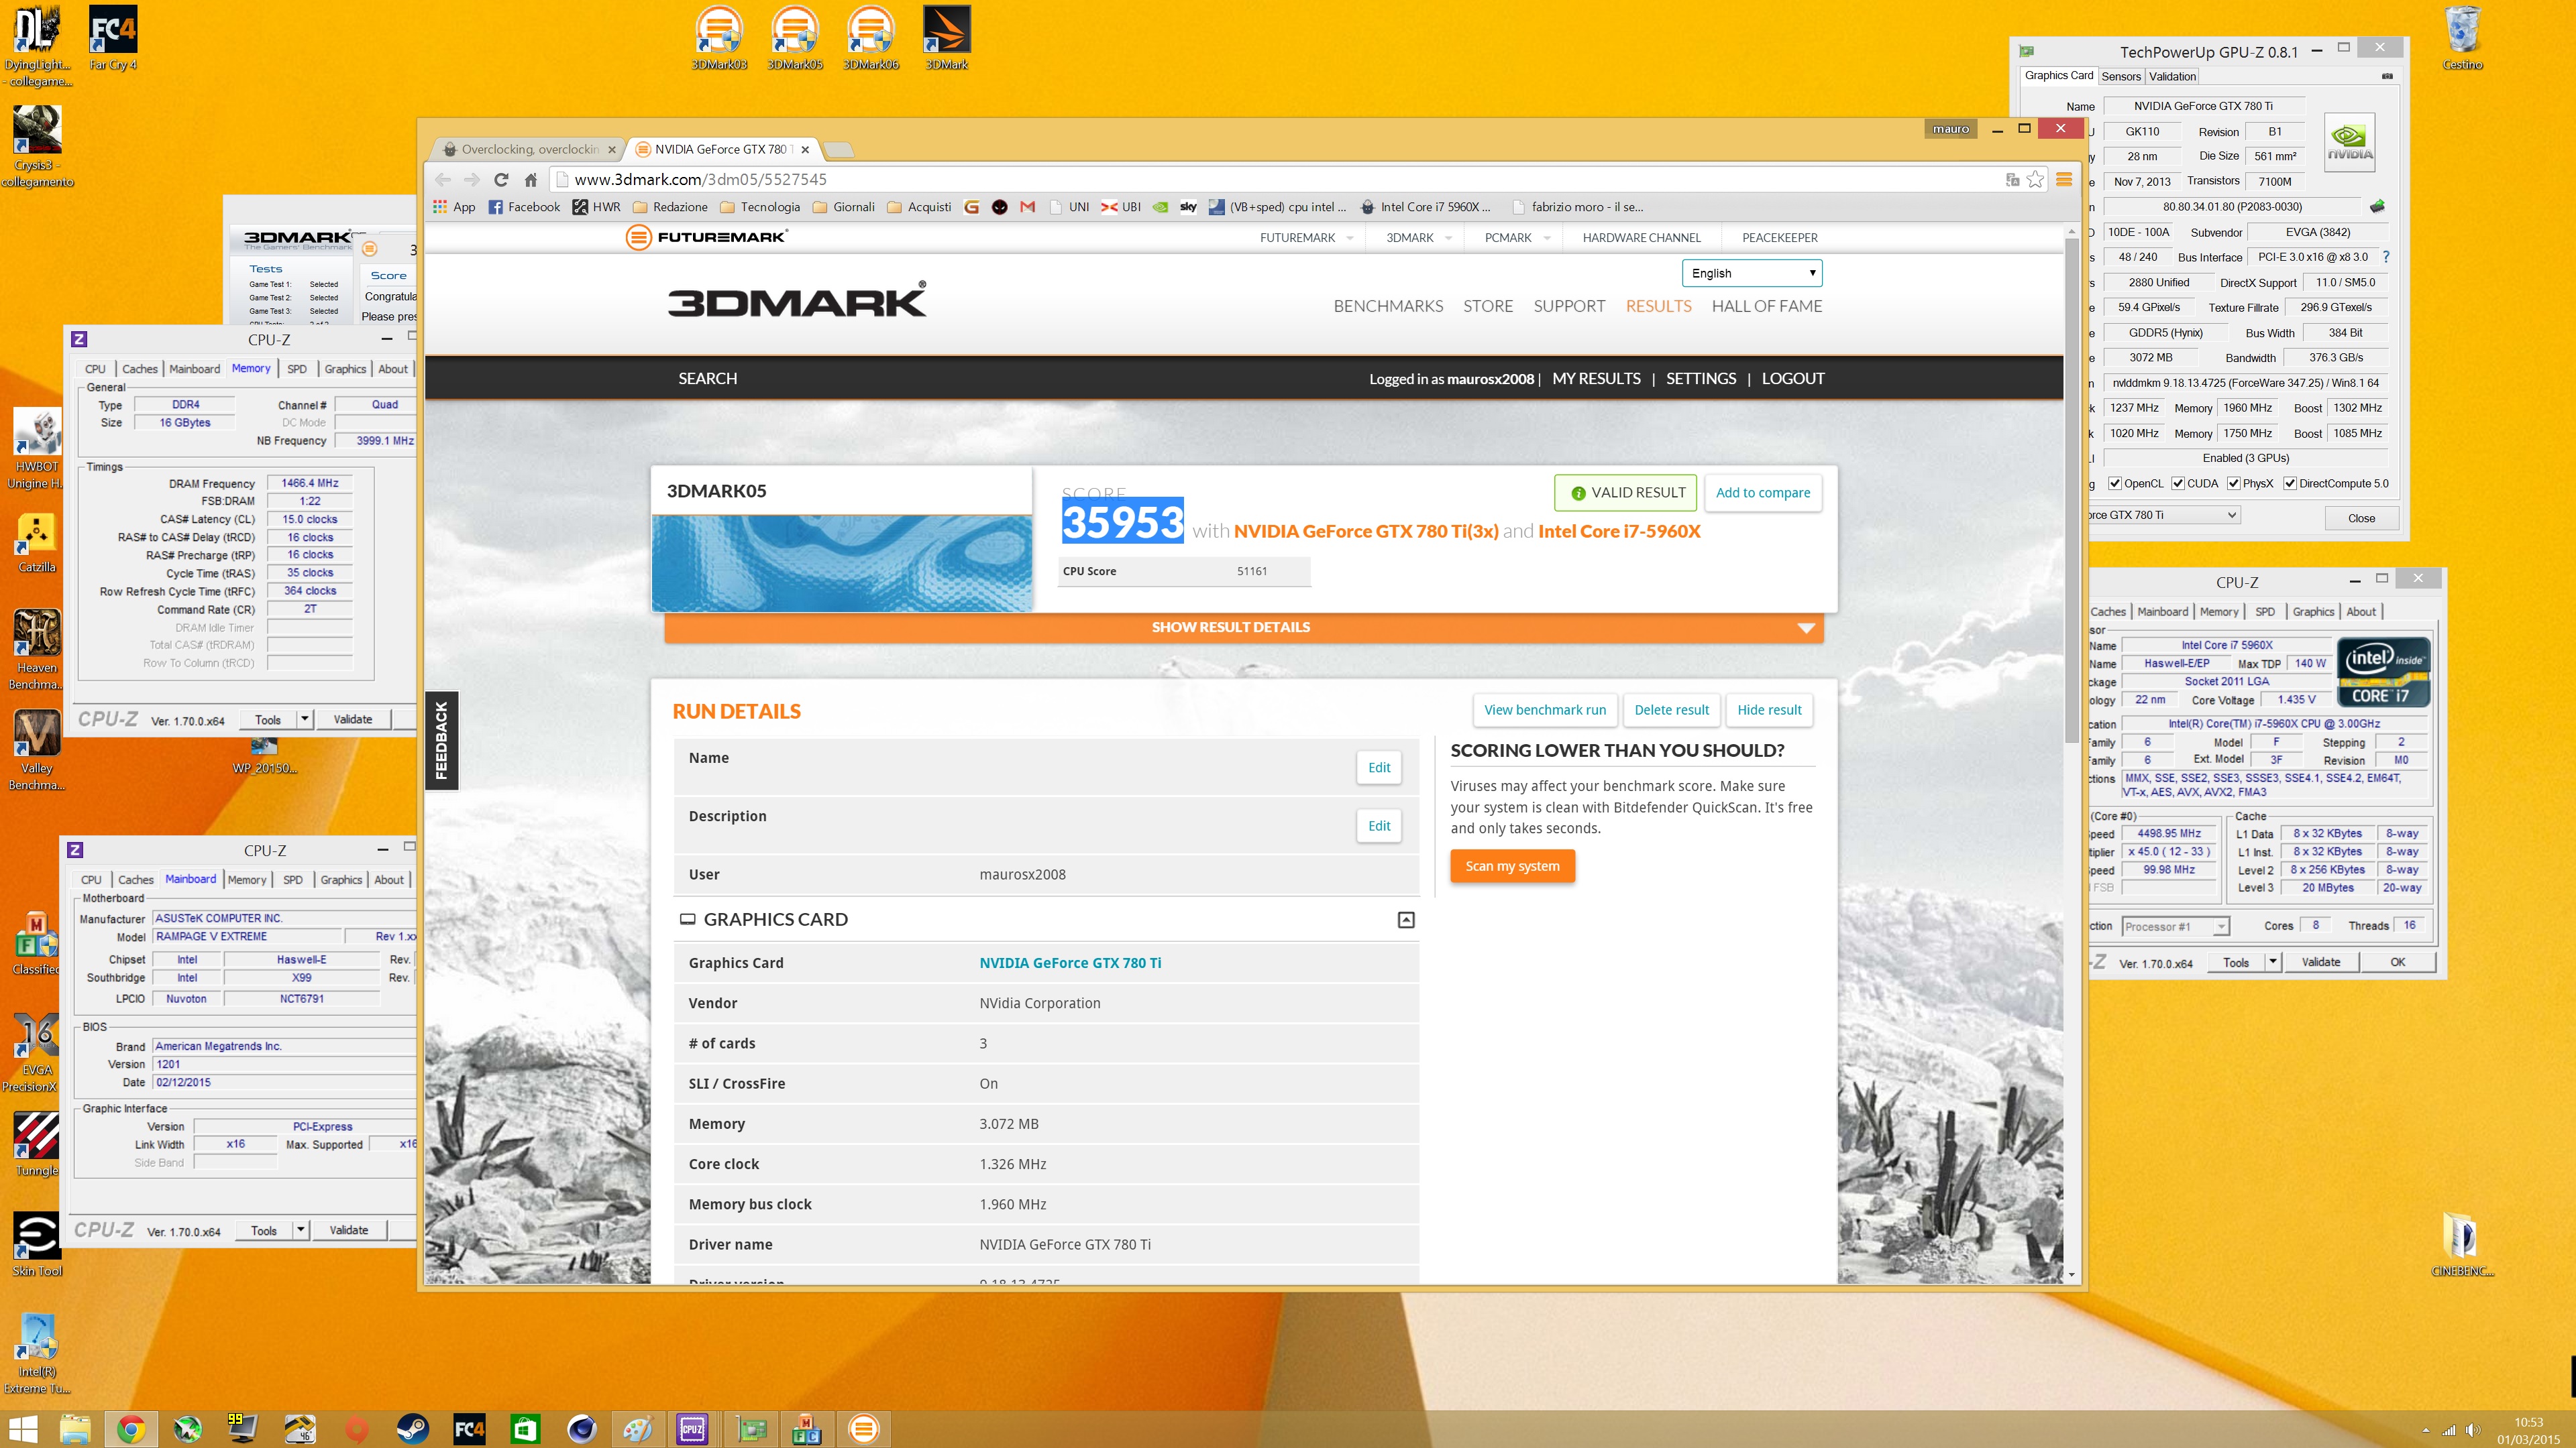Toggle the OpenCL checkbox in GPU-Z
The image size is (2576, 1448).
(2115, 483)
